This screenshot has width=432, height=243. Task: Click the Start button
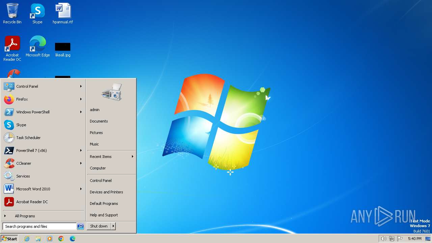coord(9,239)
